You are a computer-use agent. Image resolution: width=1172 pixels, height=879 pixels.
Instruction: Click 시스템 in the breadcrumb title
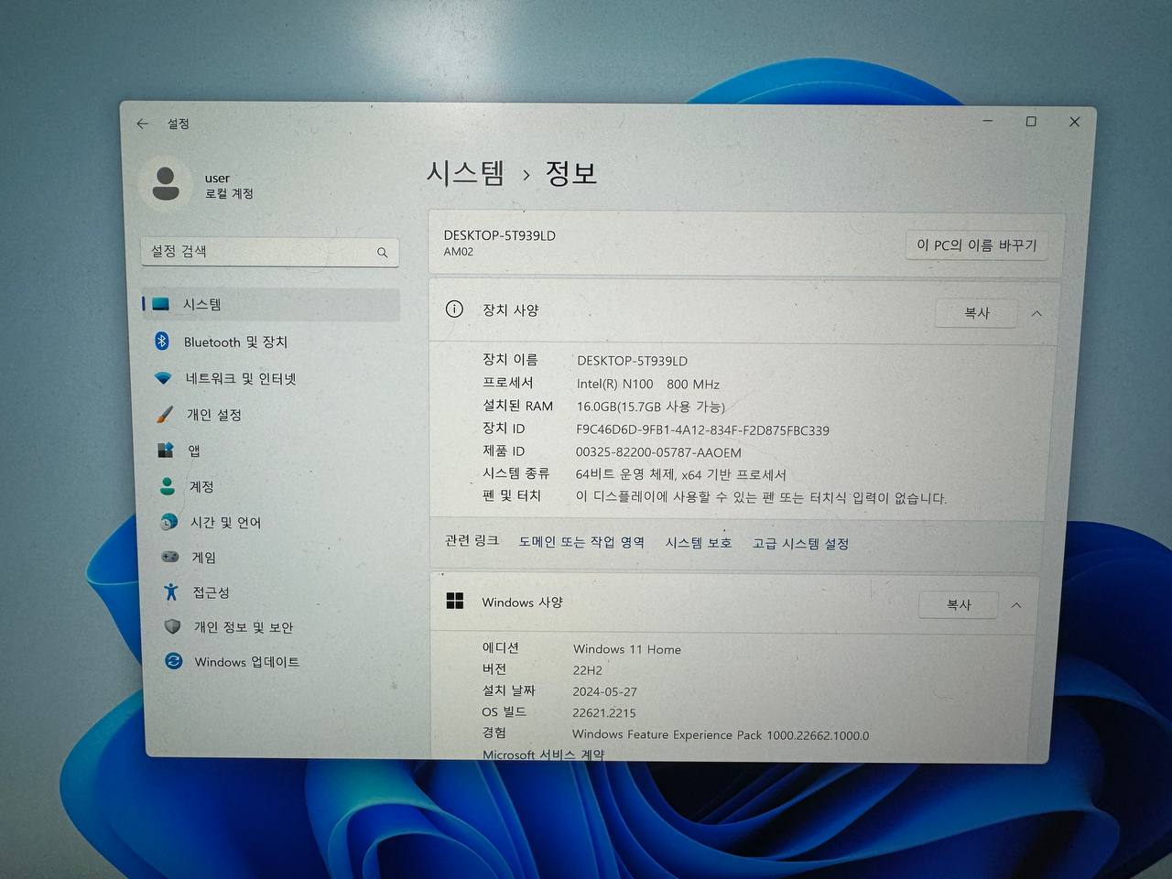[466, 172]
